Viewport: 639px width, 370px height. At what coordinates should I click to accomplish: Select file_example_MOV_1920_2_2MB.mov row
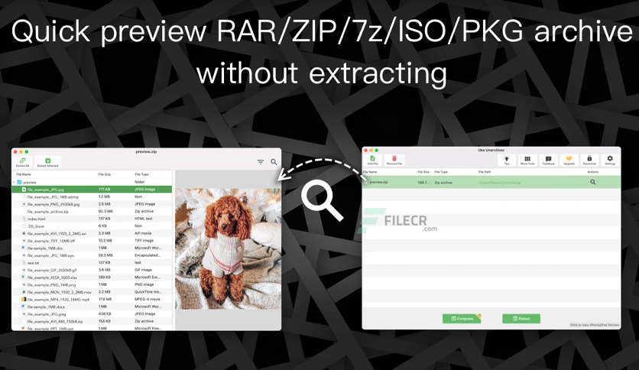[x=92, y=292]
